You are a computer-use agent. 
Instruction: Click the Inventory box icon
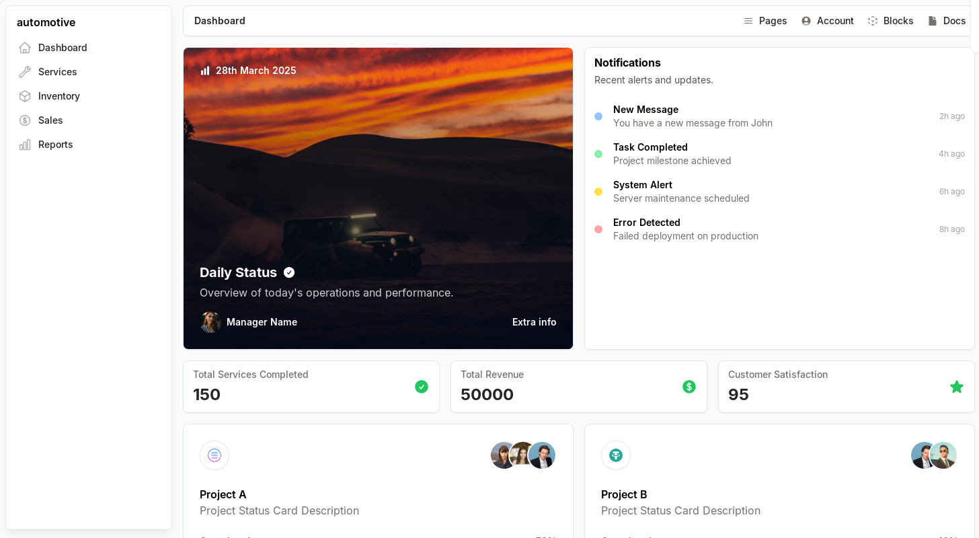click(x=25, y=96)
